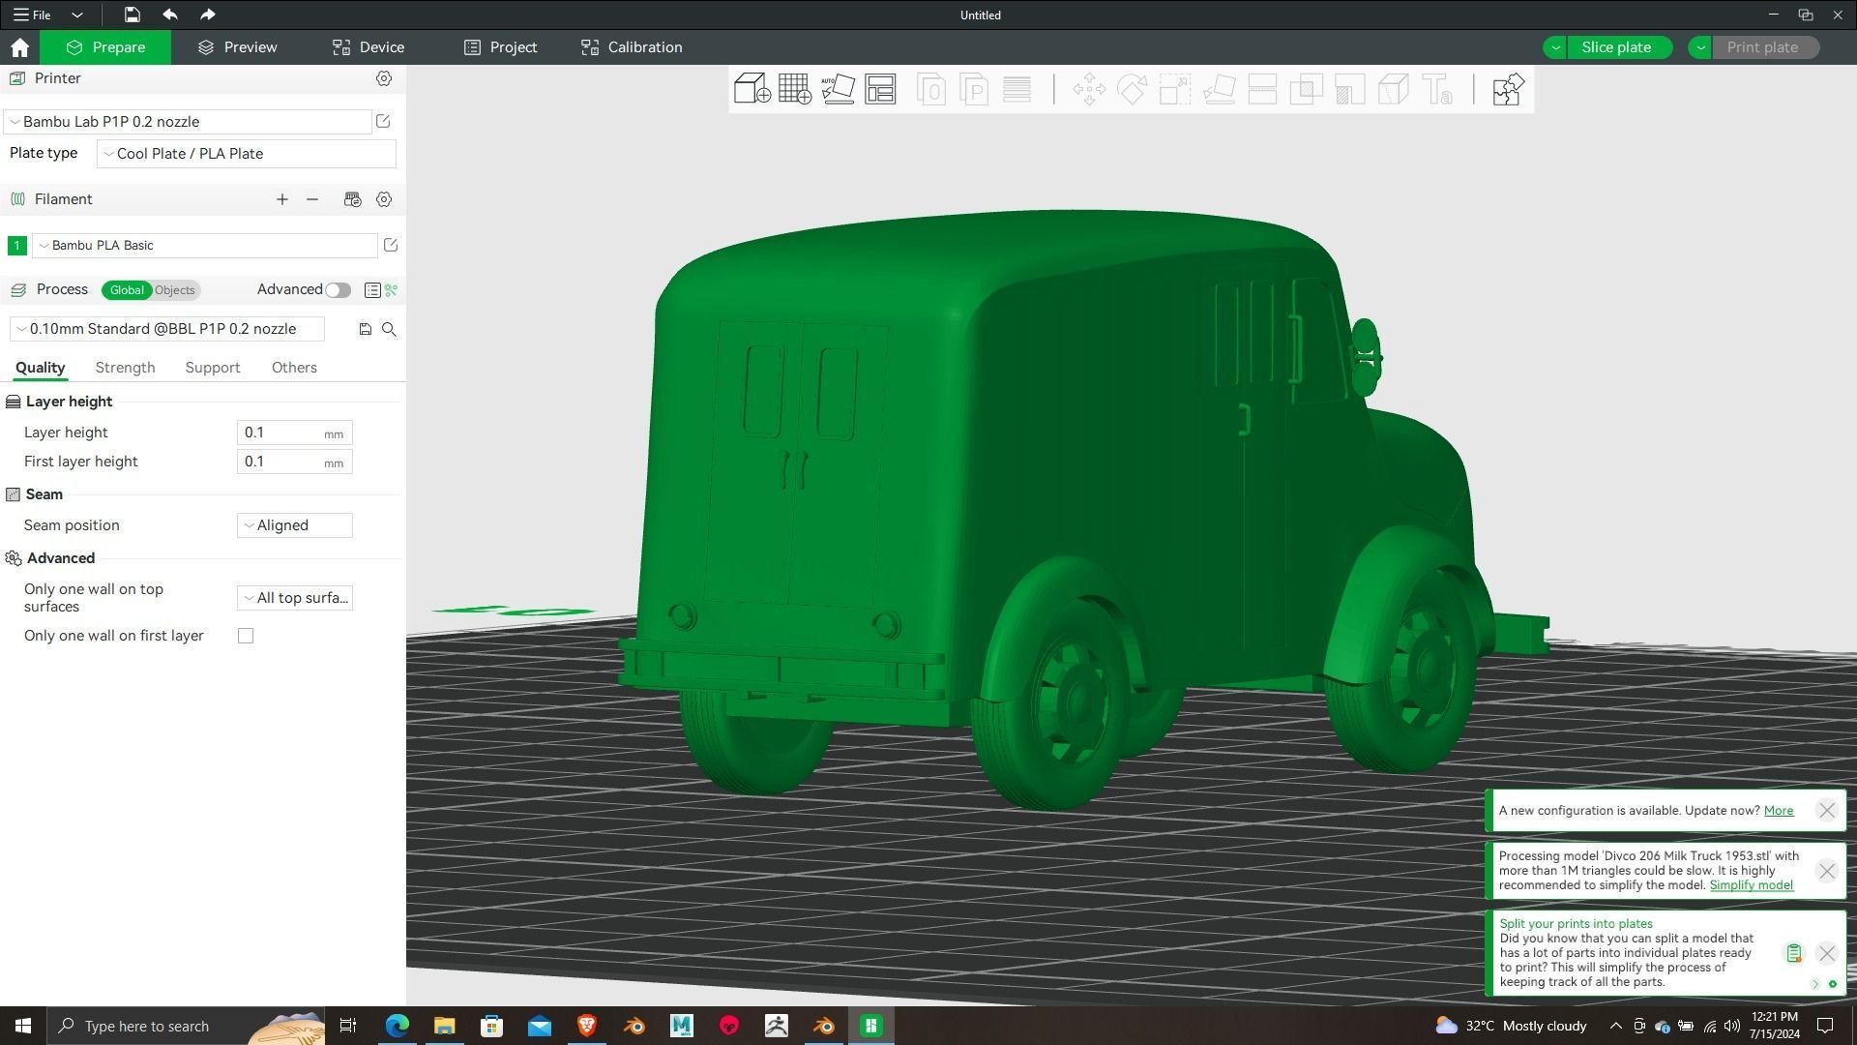Save the process preset disk icon
The height and width of the screenshot is (1045, 1857).
[x=365, y=329]
